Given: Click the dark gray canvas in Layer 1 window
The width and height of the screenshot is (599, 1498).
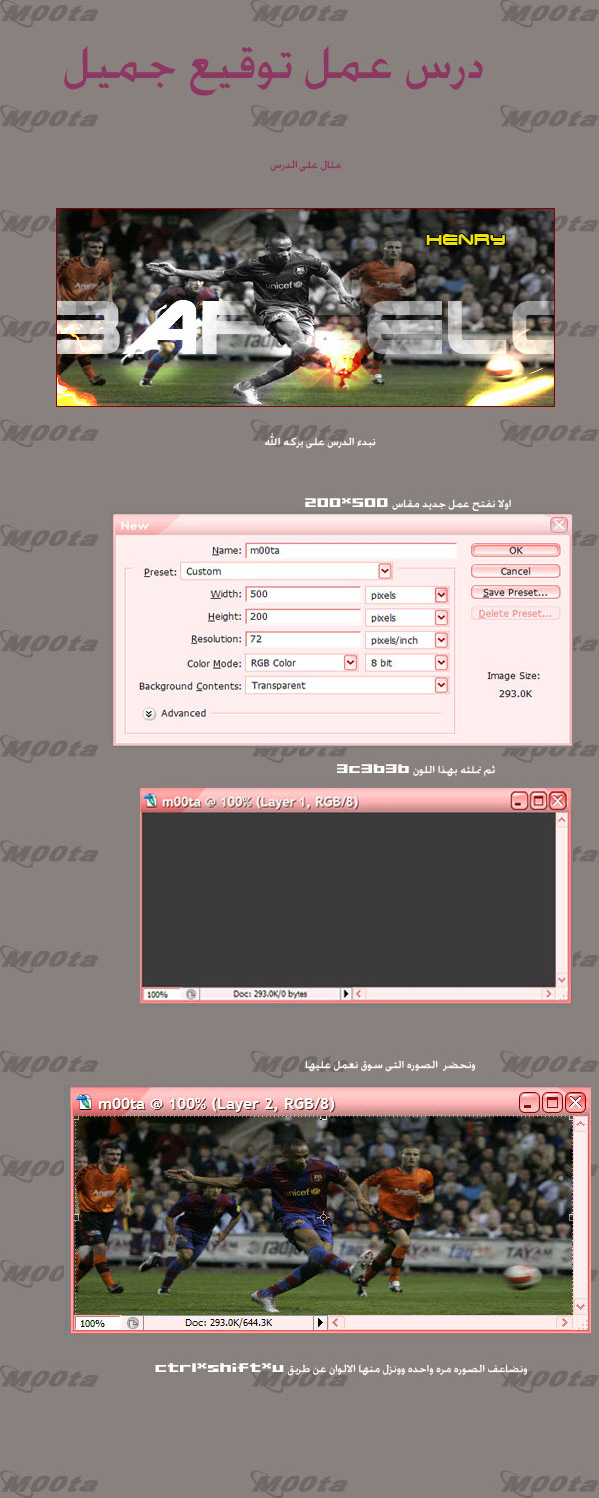Looking at the screenshot, I should click(348, 900).
